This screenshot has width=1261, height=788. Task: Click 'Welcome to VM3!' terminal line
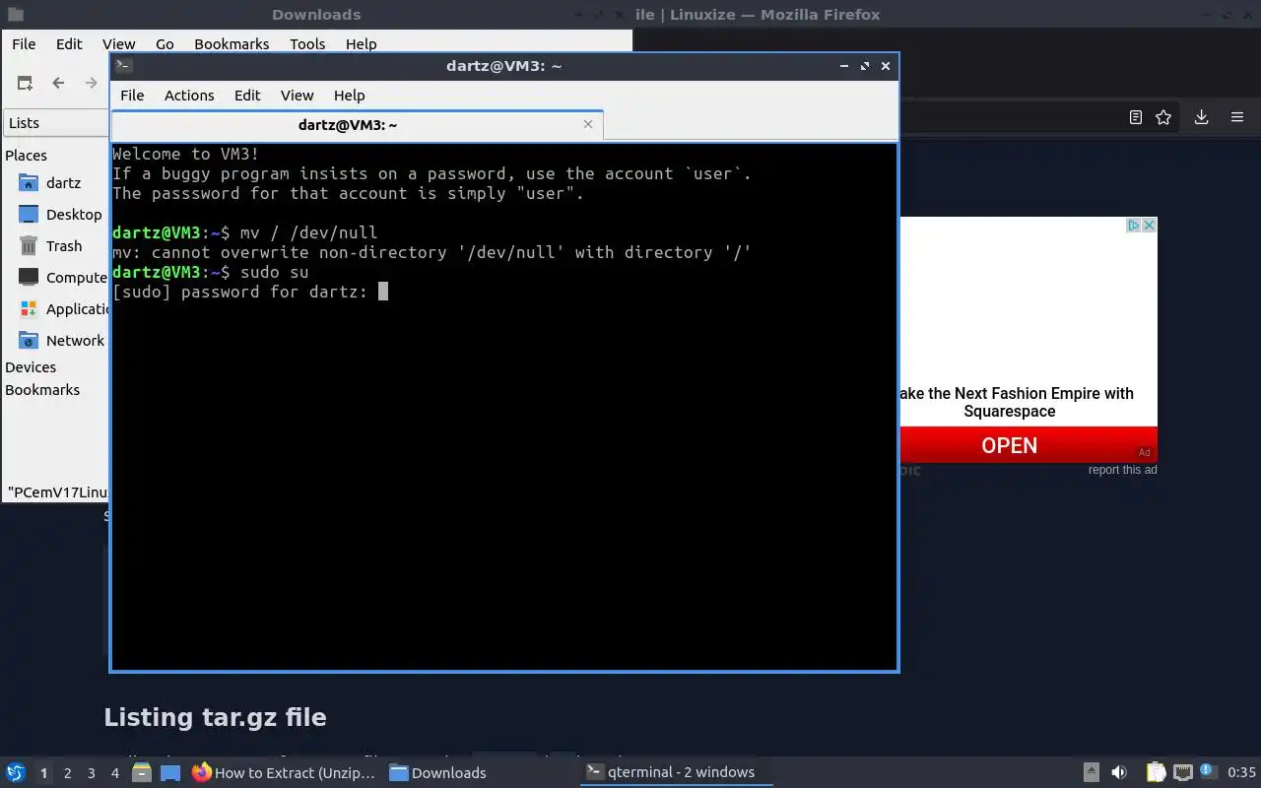pos(186,154)
